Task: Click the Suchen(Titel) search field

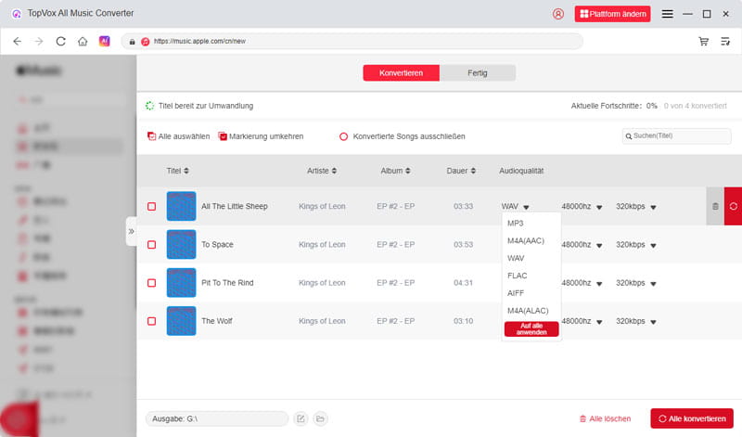Action: 680,136
